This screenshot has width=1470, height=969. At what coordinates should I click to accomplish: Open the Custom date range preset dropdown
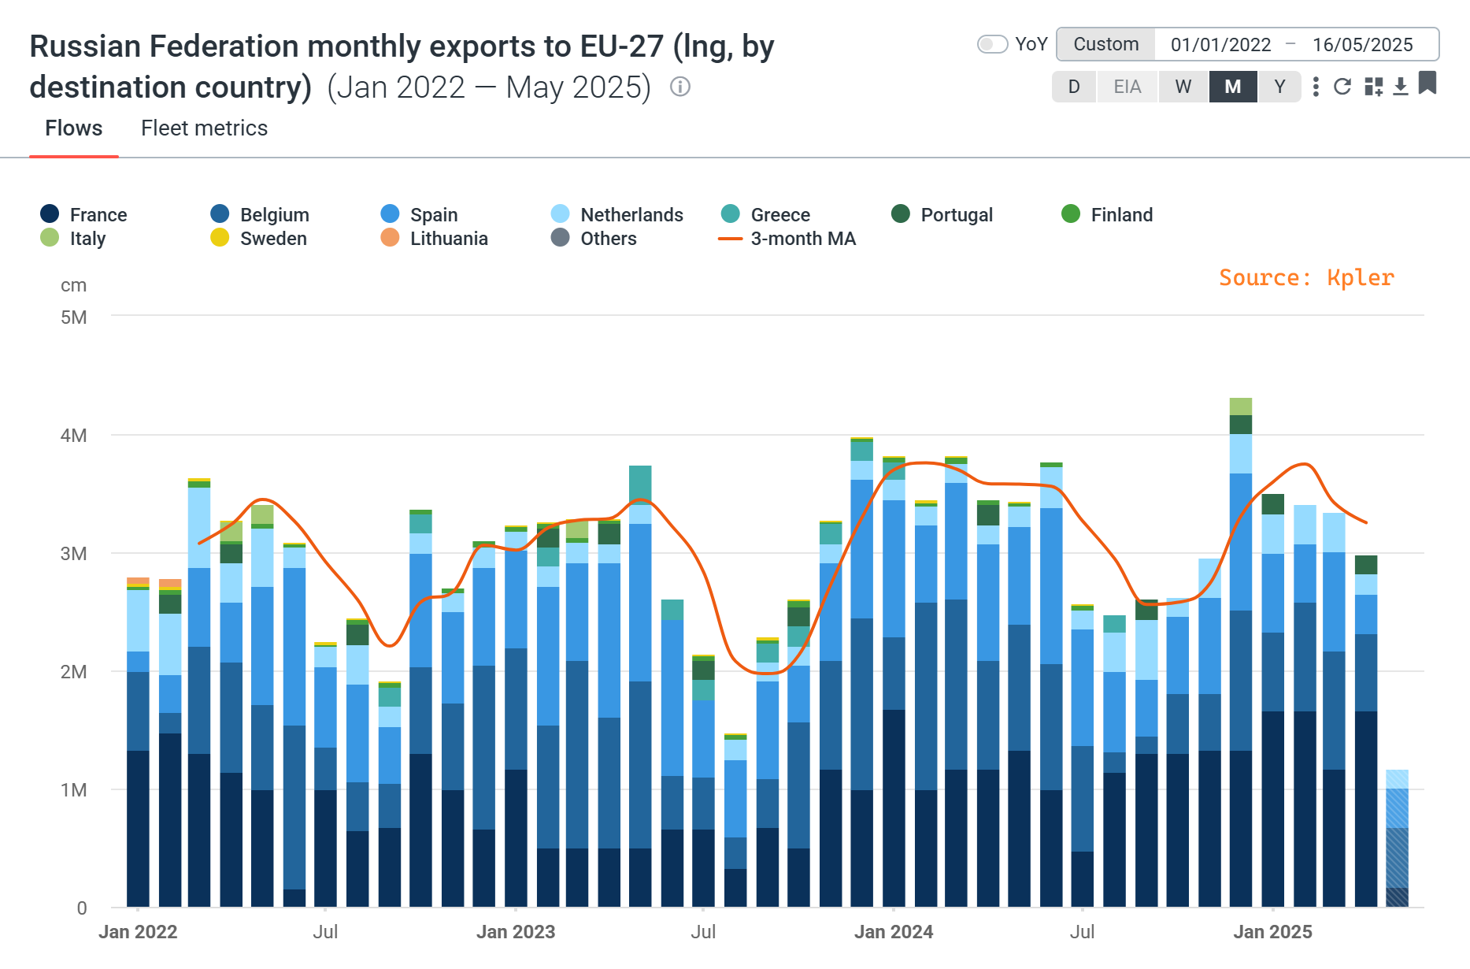1105,44
